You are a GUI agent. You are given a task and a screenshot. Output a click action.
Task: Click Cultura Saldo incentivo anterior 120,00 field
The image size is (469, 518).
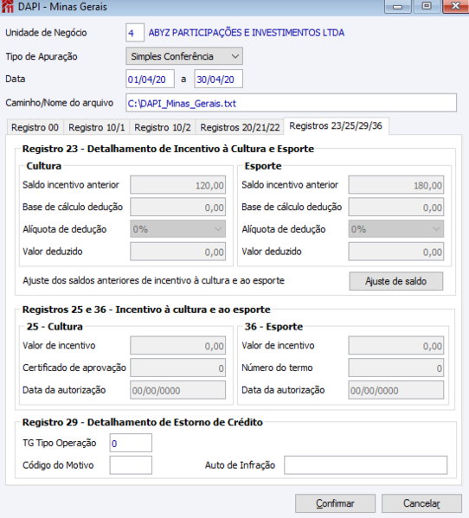[177, 185]
